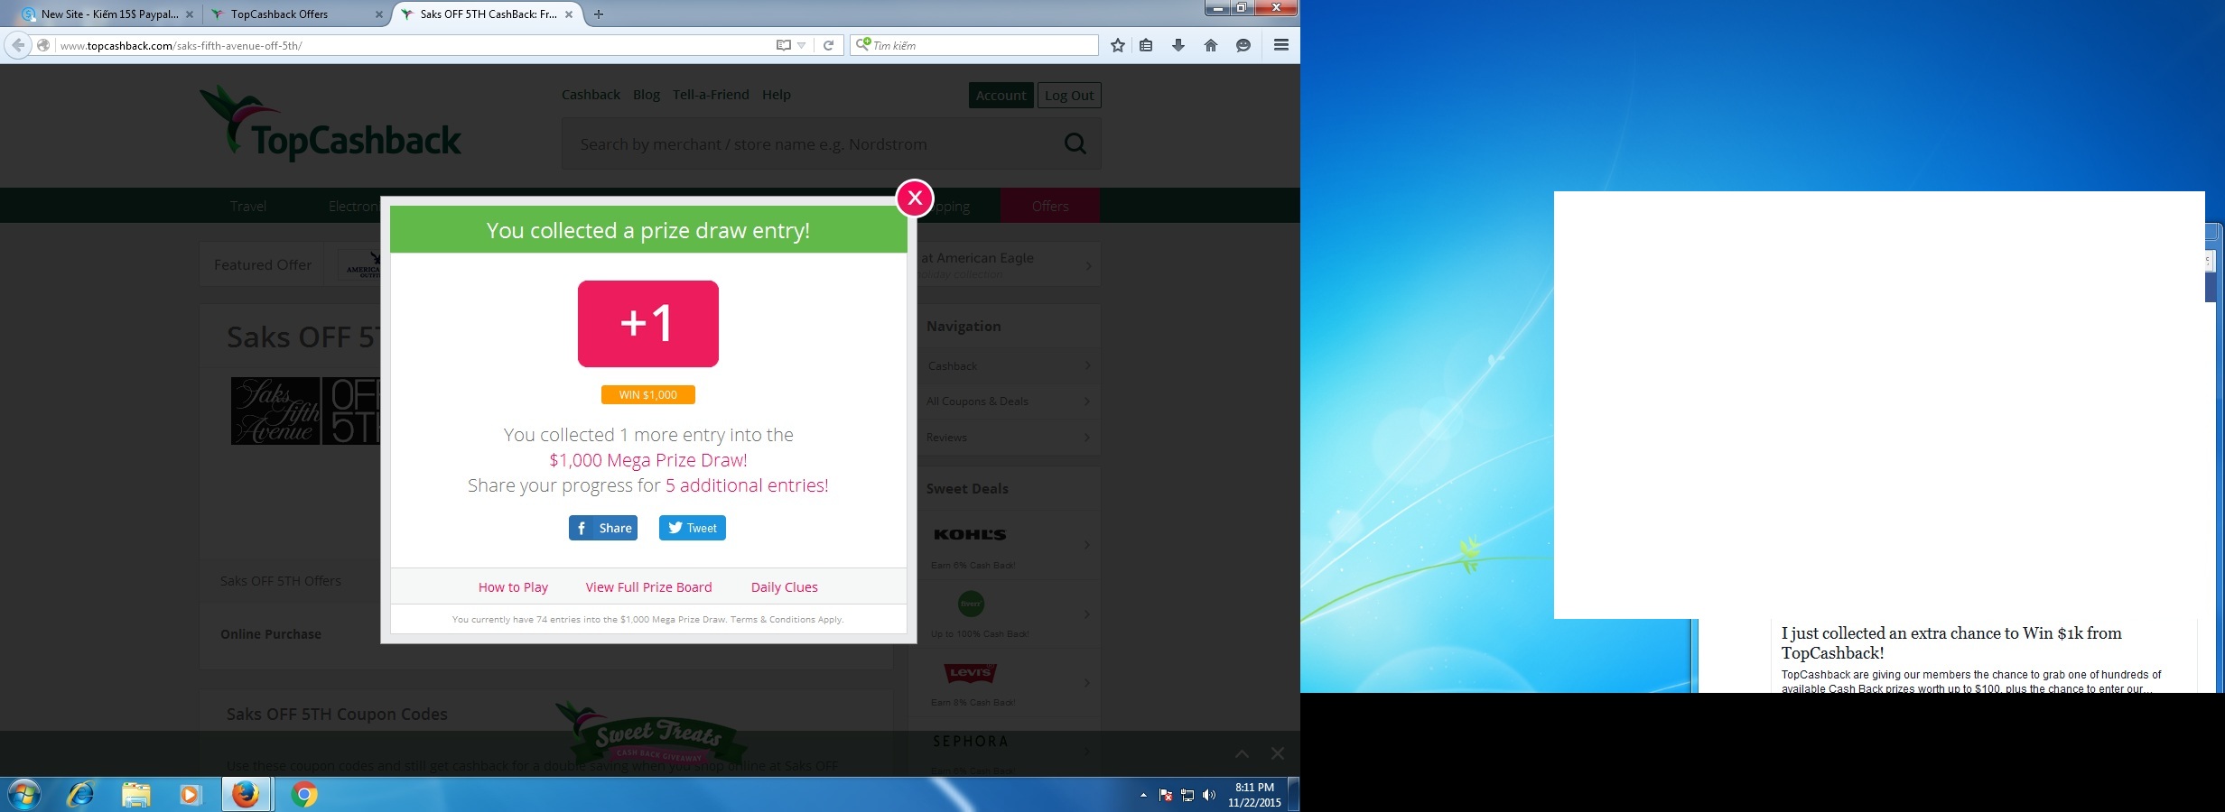The width and height of the screenshot is (2225, 812).
Task: Close the New Site Kiếm 15$ tab
Action: pyautogui.click(x=190, y=14)
